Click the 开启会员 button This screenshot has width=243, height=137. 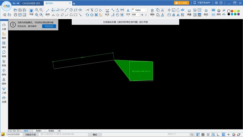pyautogui.click(x=49, y=26)
